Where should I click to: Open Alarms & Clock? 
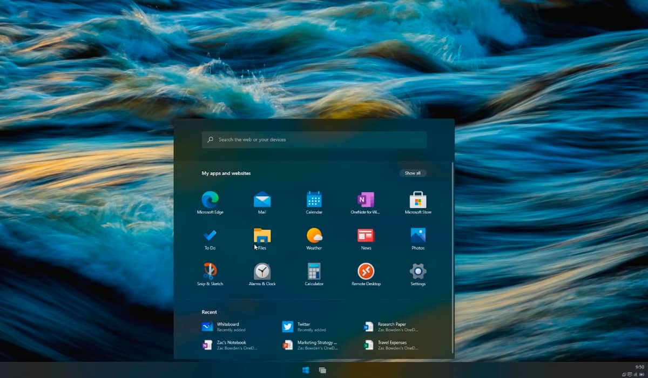click(261, 271)
